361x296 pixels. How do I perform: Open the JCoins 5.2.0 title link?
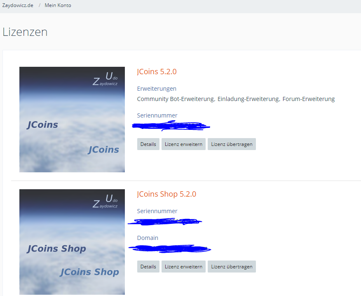157,72
